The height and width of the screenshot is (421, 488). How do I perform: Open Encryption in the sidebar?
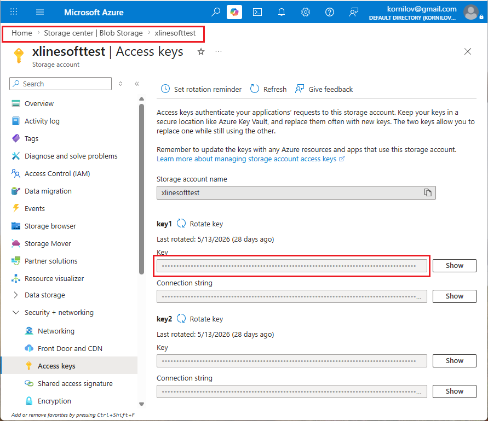tap(54, 401)
